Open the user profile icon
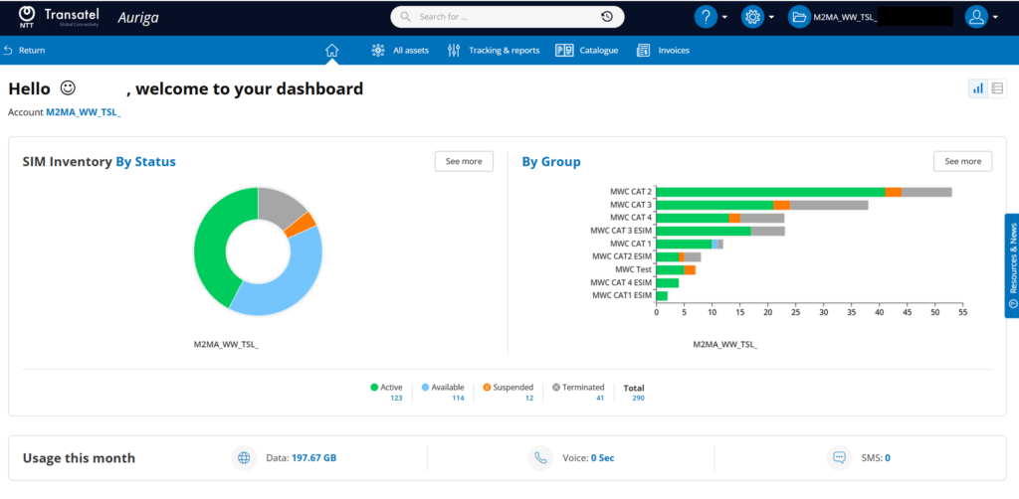 click(x=976, y=17)
